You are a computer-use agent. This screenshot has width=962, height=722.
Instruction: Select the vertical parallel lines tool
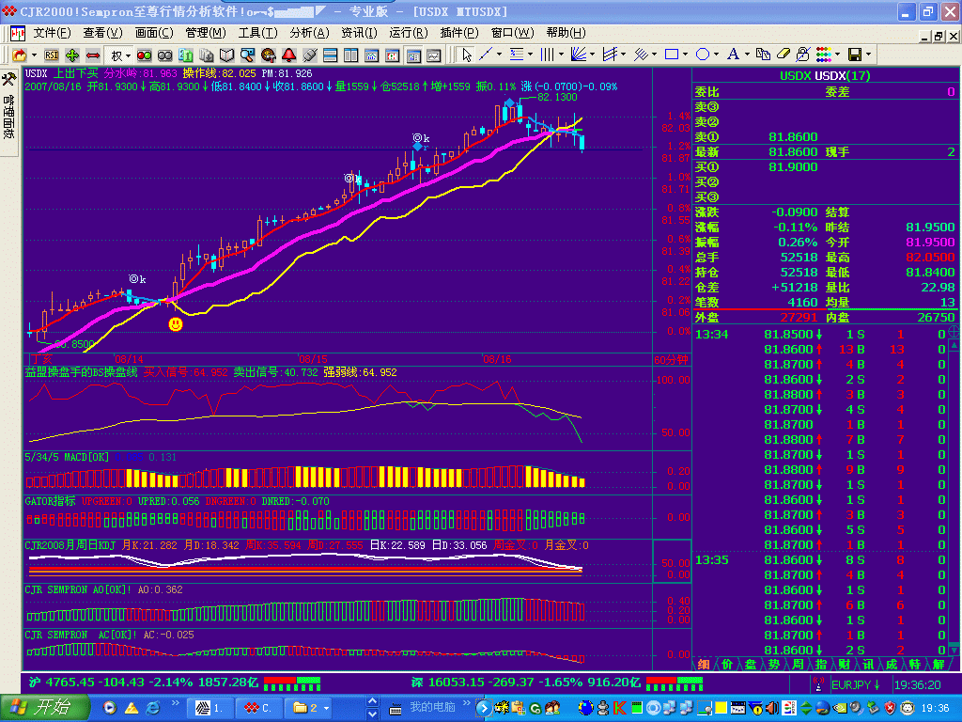tap(548, 55)
